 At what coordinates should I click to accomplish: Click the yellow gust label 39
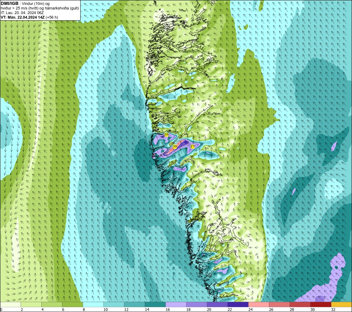pyautogui.click(x=175, y=146)
